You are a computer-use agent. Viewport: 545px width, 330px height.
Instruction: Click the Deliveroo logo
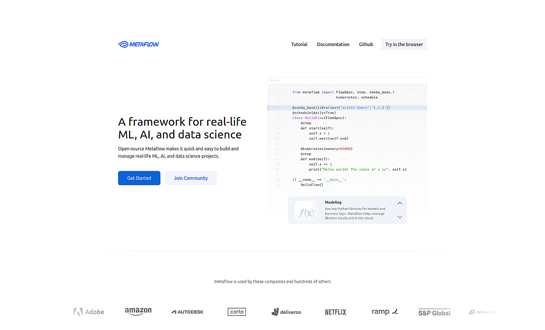coord(286,312)
